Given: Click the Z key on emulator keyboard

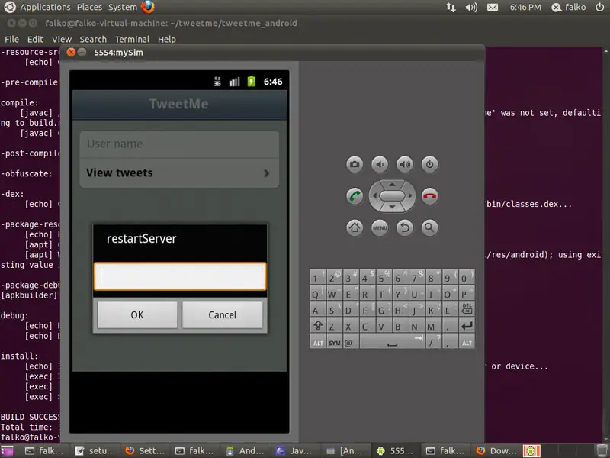Looking at the screenshot, I should pyautogui.click(x=335, y=325).
